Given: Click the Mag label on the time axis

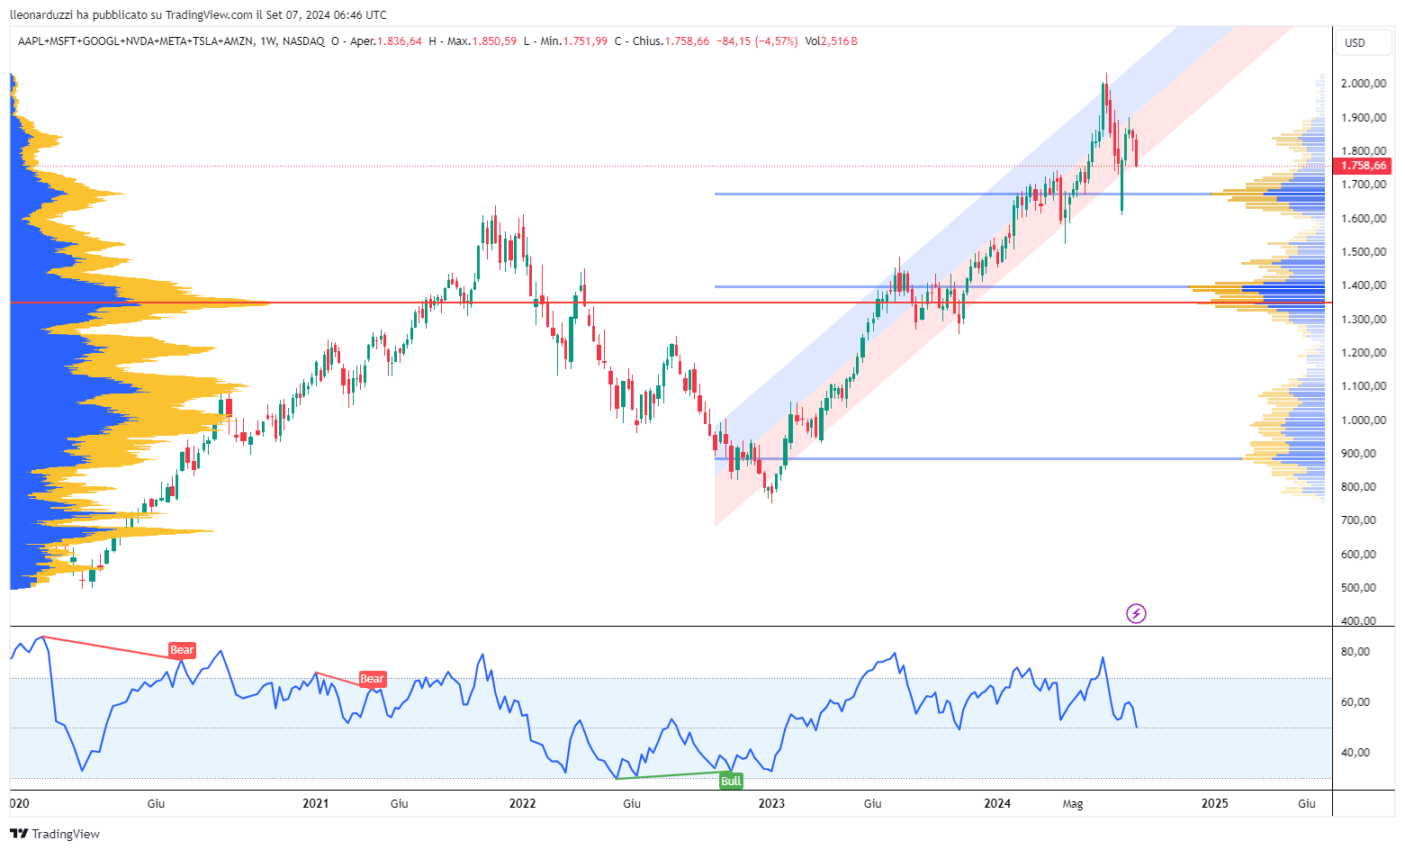Looking at the screenshot, I should (x=1072, y=804).
